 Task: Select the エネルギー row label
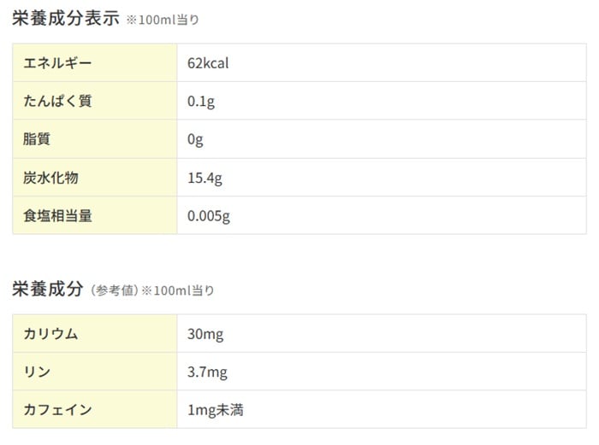(x=58, y=63)
